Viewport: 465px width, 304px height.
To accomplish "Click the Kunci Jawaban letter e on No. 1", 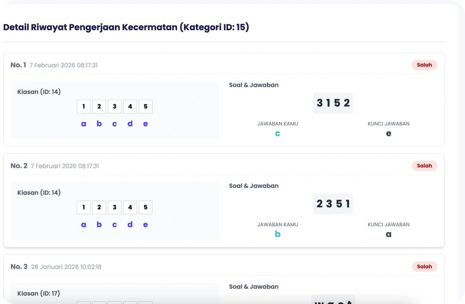I will point(388,133).
